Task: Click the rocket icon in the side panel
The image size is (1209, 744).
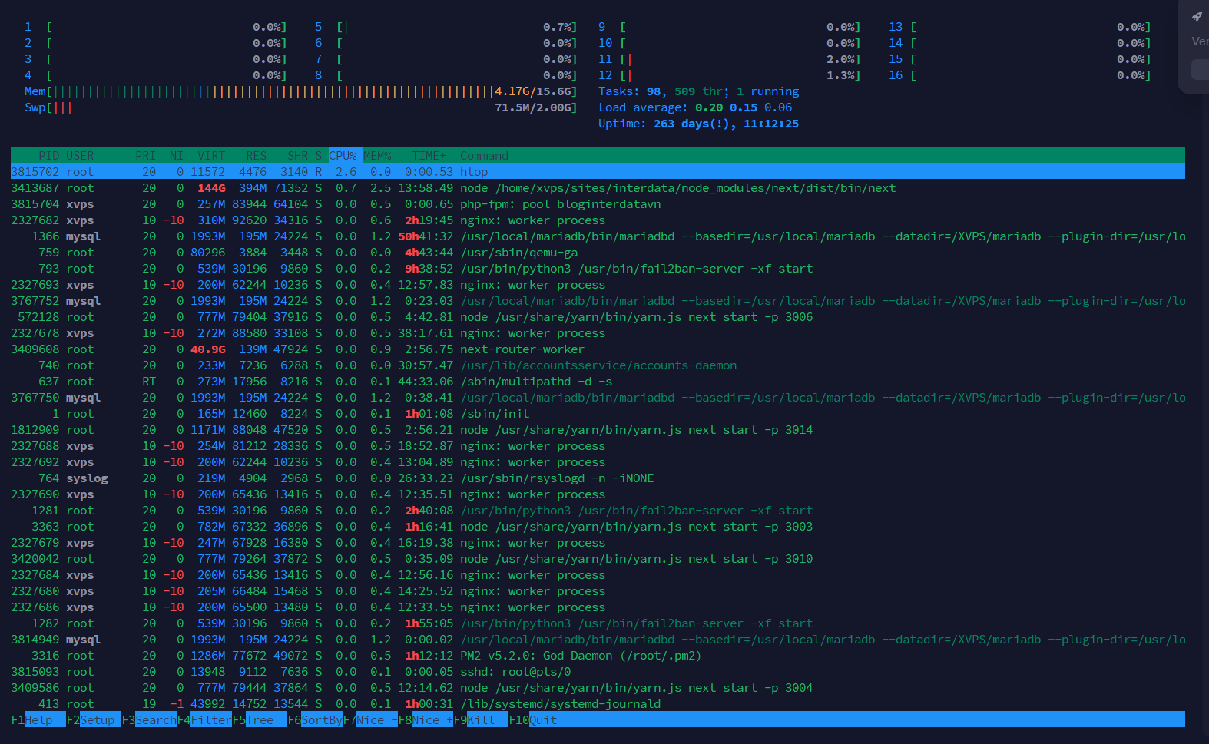Action: coord(1197,16)
